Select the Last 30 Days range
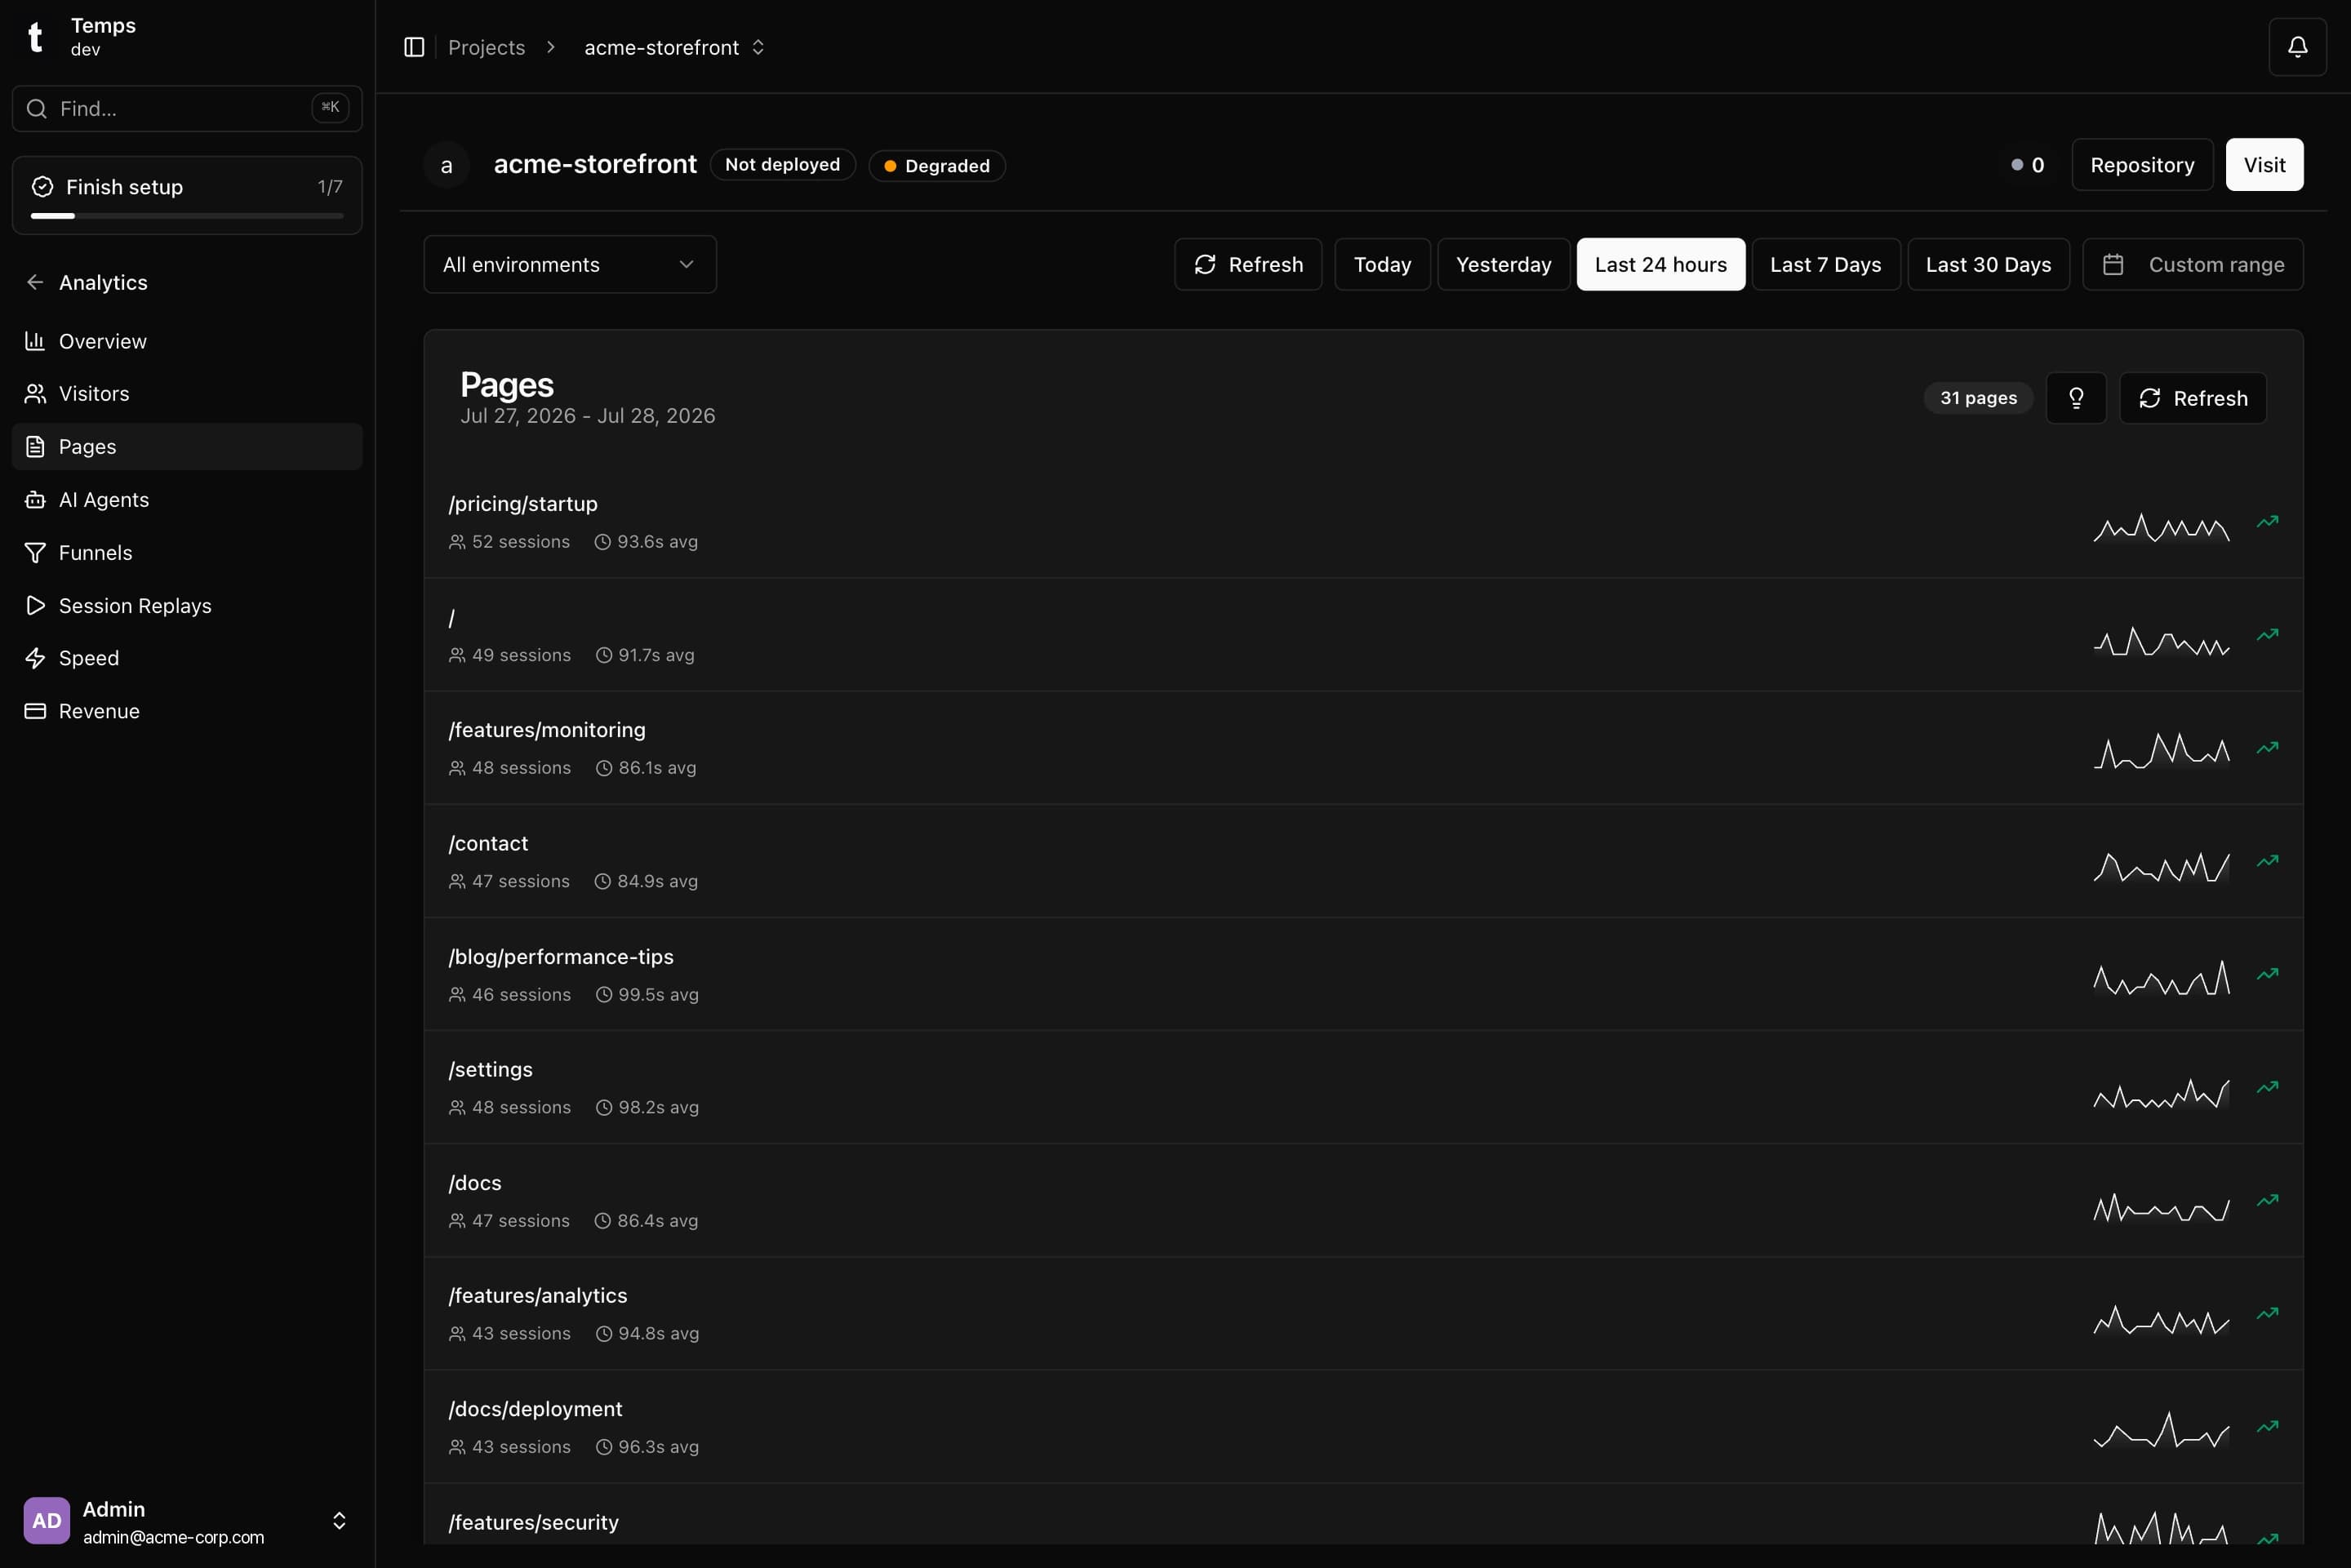Image resolution: width=2351 pixels, height=1568 pixels. click(1988, 264)
